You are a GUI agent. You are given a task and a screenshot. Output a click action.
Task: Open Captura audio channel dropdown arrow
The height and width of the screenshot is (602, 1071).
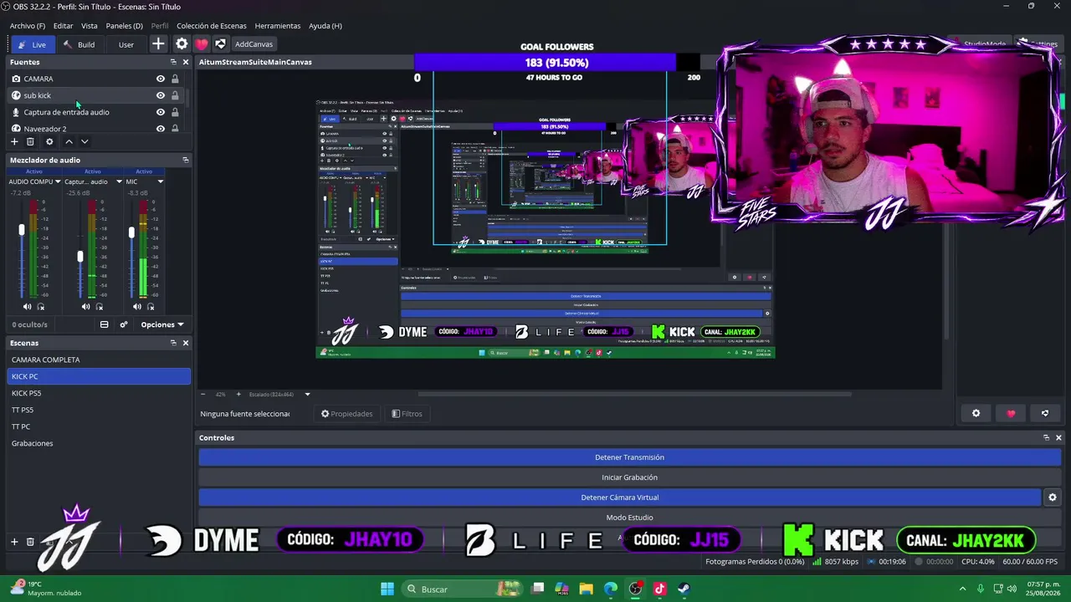119,181
